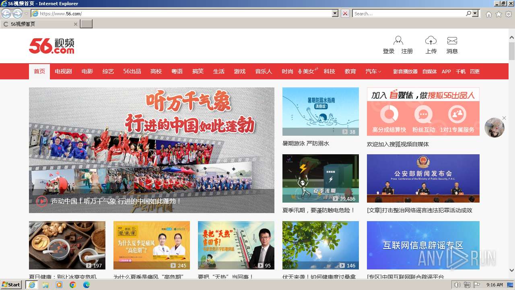
Task: Open Favorites star icon
Action: pos(499,14)
